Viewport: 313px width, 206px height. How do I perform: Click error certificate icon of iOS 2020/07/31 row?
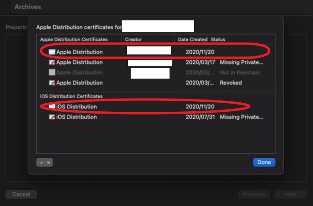pyautogui.click(x=52, y=117)
